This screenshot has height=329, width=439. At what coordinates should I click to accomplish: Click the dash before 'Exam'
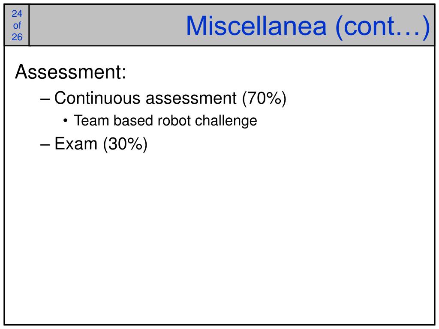pos(45,145)
